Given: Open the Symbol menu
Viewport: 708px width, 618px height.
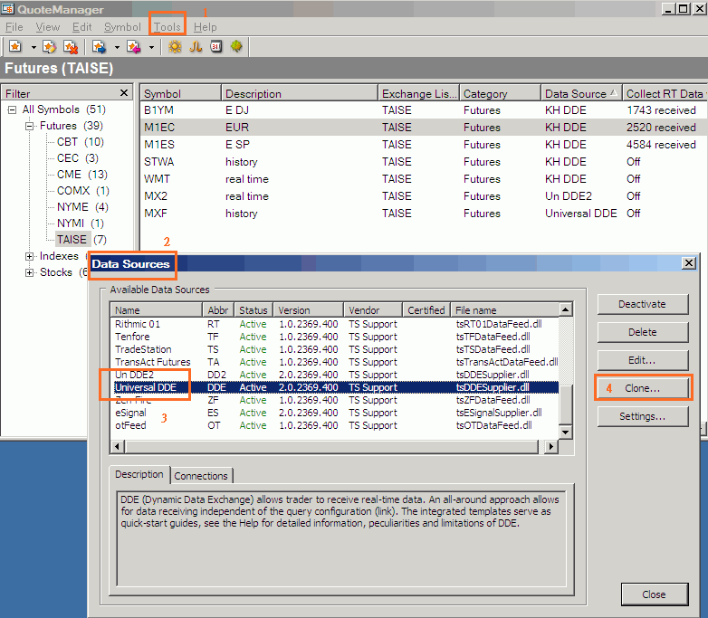Looking at the screenshot, I should [x=122, y=27].
